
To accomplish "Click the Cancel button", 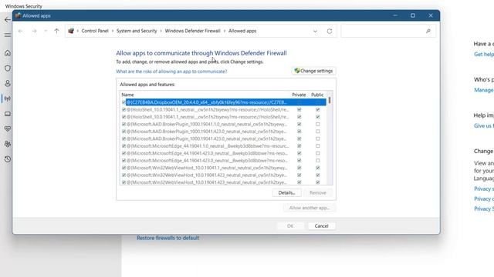I will coord(321,226).
